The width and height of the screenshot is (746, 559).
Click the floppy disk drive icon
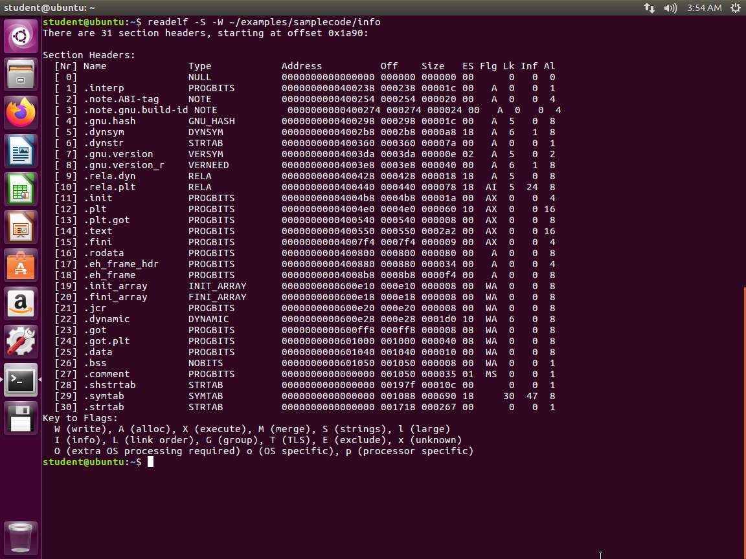(21, 419)
